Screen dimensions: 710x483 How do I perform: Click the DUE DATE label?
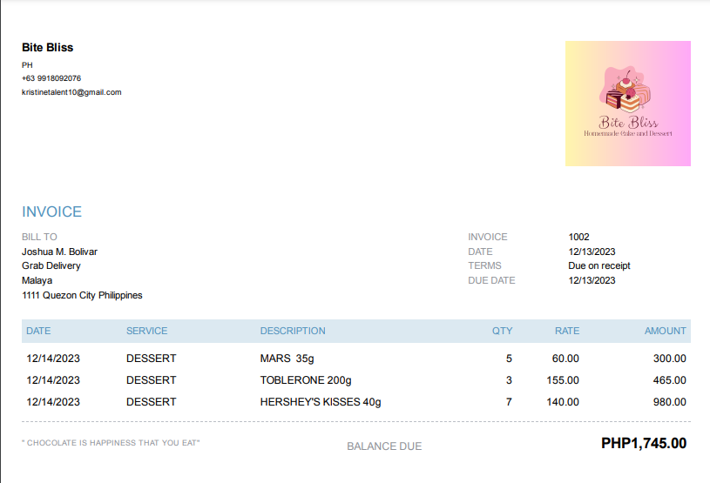(x=491, y=280)
